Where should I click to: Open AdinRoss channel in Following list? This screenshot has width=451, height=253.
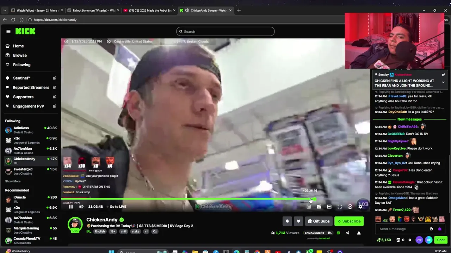(31, 130)
